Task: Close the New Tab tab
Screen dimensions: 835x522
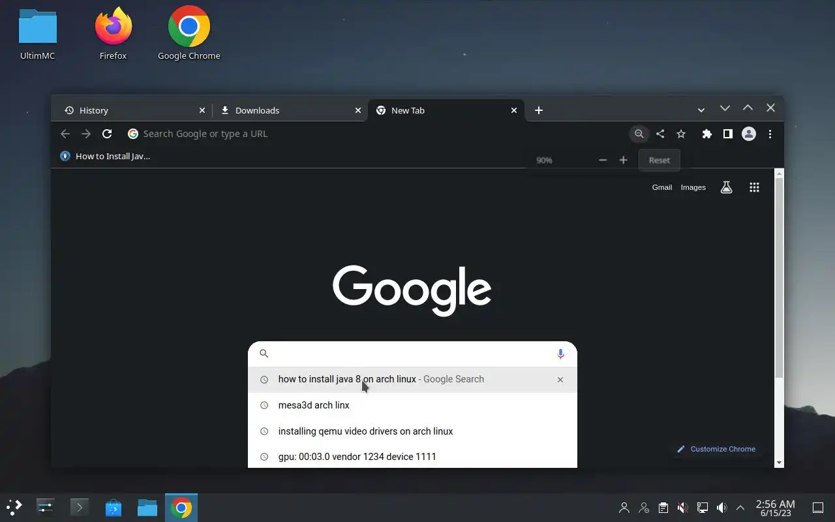Action: pyautogui.click(x=514, y=110)
